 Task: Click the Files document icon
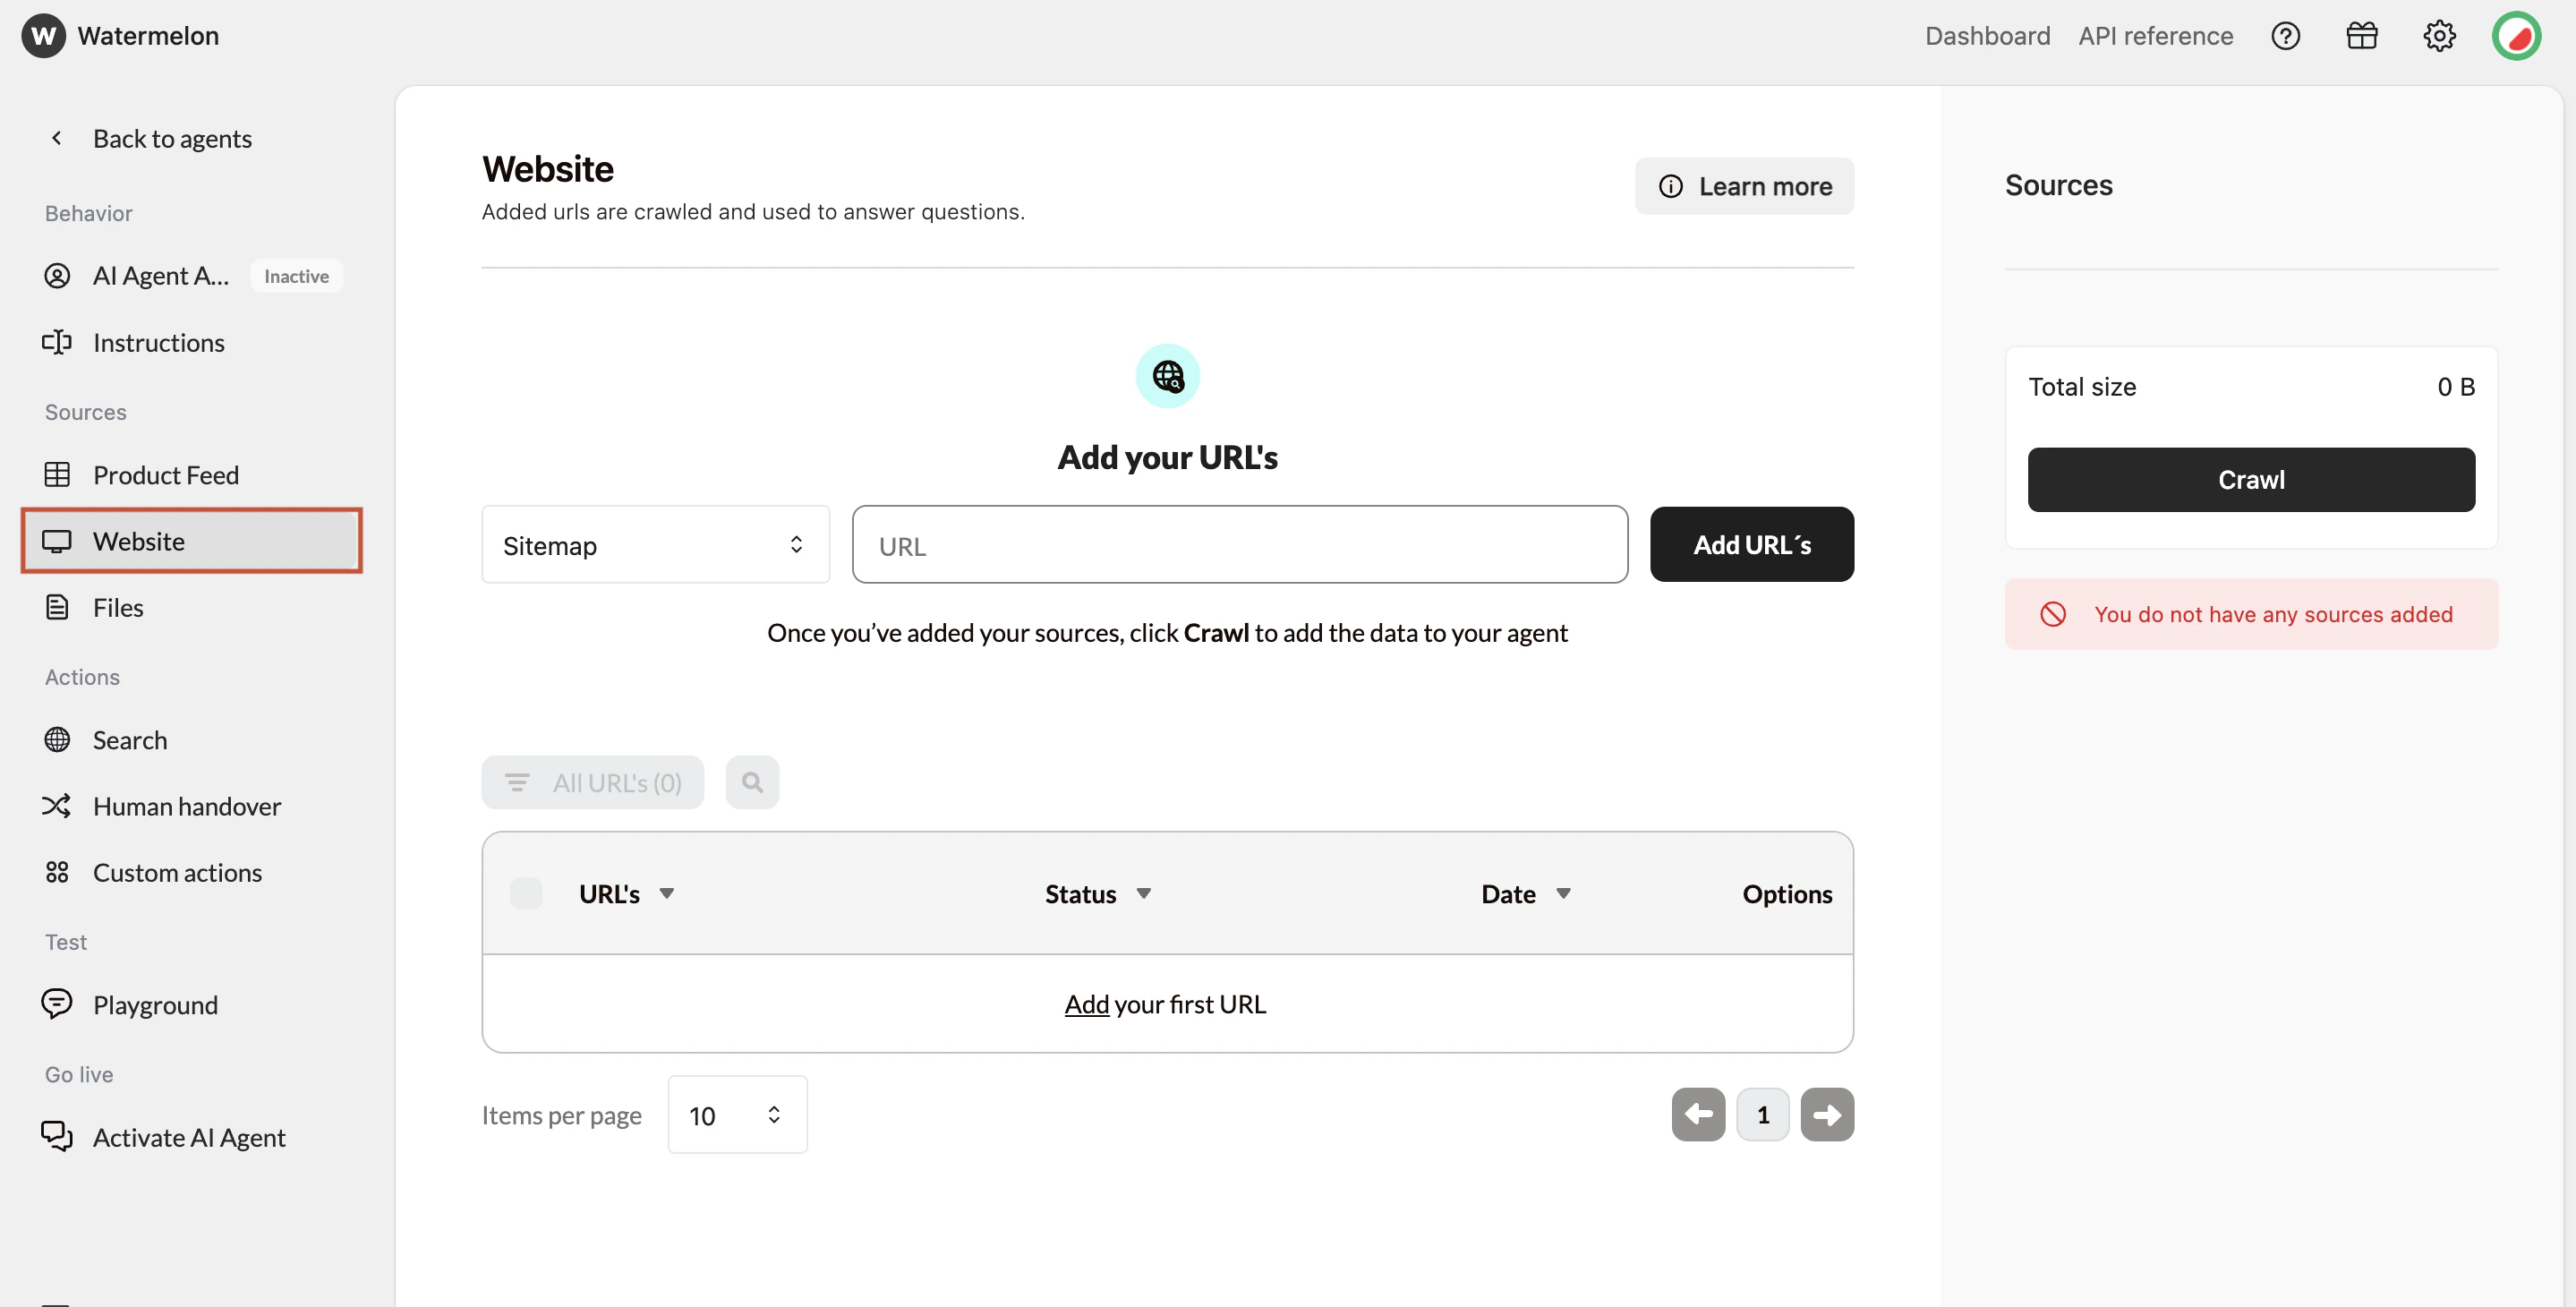57,607
